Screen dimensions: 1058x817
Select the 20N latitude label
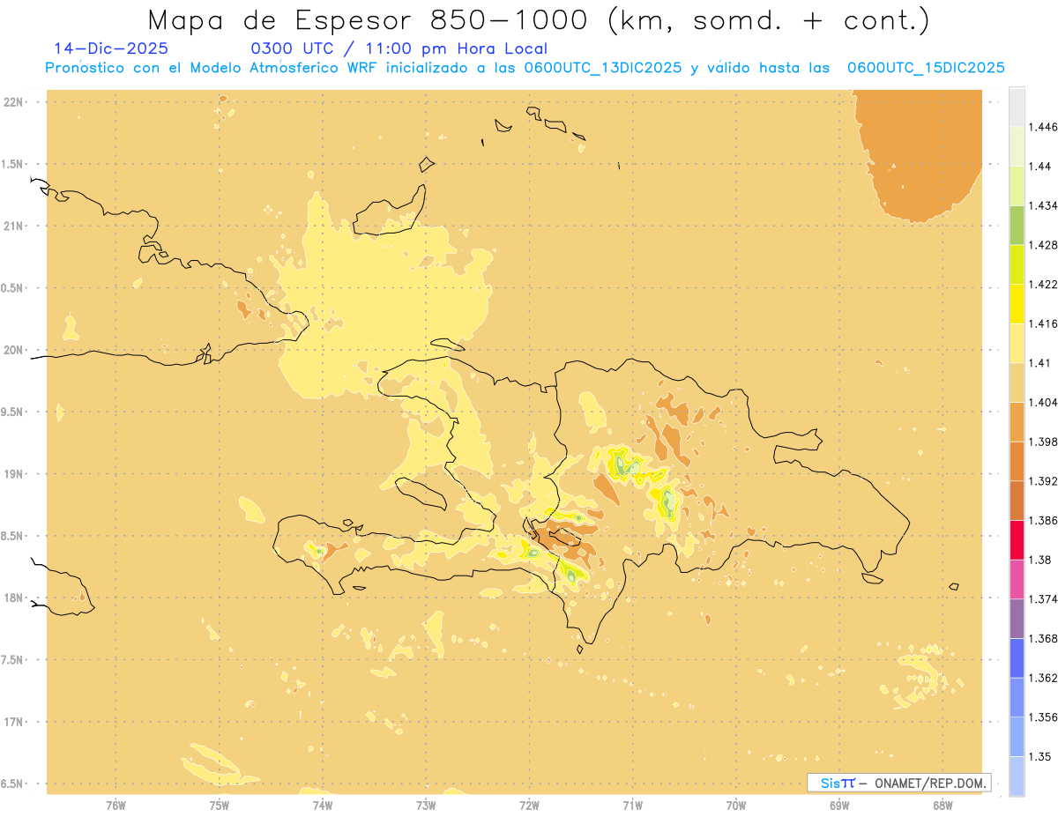[12, 350]
